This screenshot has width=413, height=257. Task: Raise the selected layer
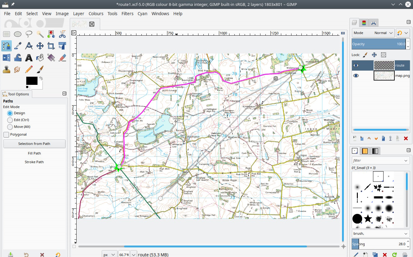[x=369, y=138]
